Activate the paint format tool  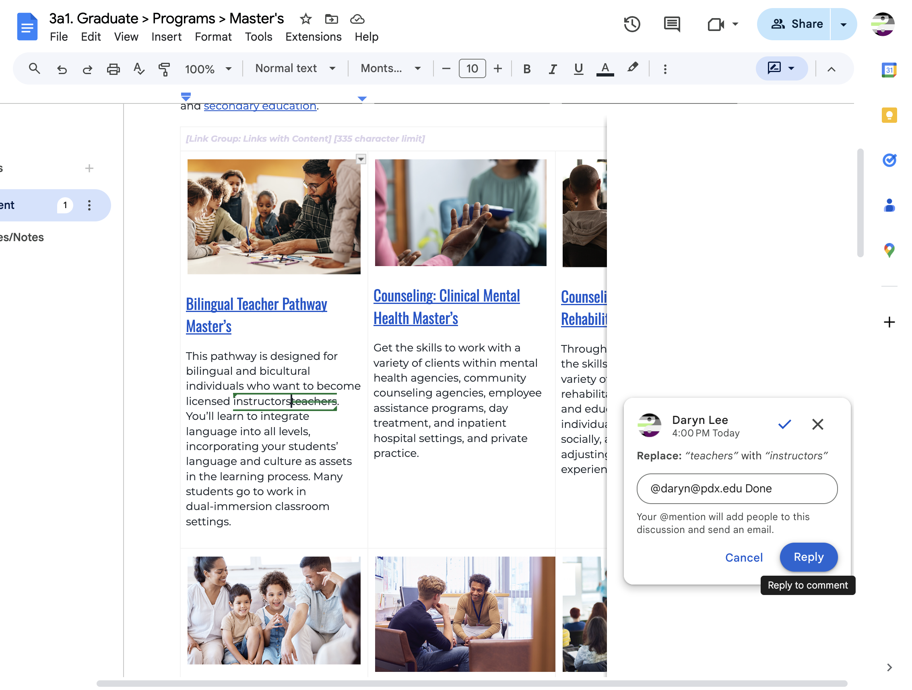[164, 69]
